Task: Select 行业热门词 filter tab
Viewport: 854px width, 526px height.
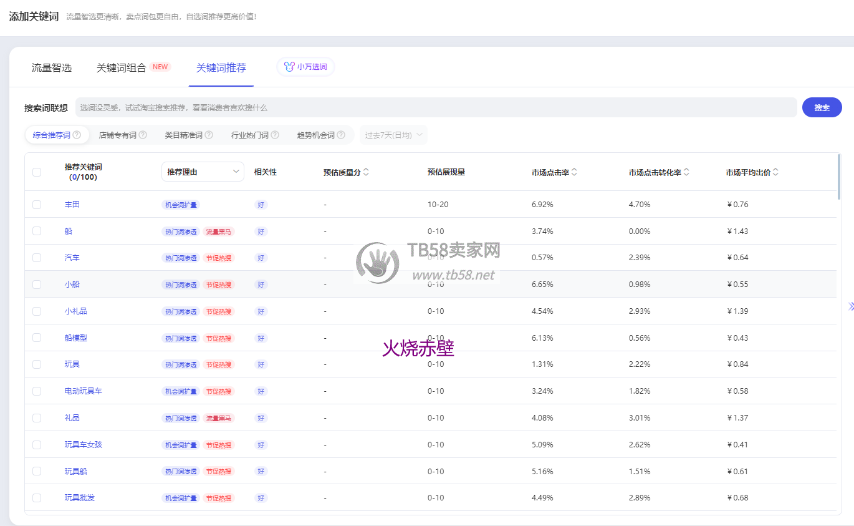Action: 250,135
